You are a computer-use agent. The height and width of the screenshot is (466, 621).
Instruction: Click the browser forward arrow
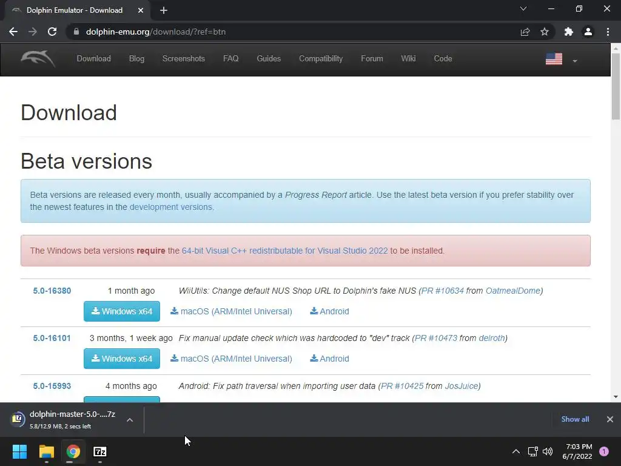tap(33, 32)
